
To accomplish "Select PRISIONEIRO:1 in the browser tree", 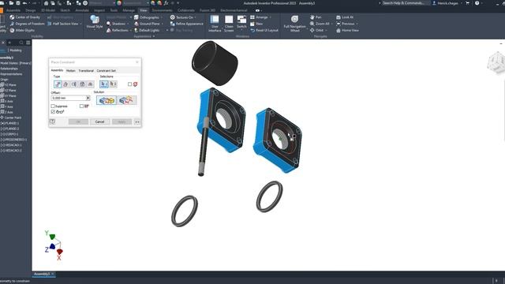I will pos(13,140).
